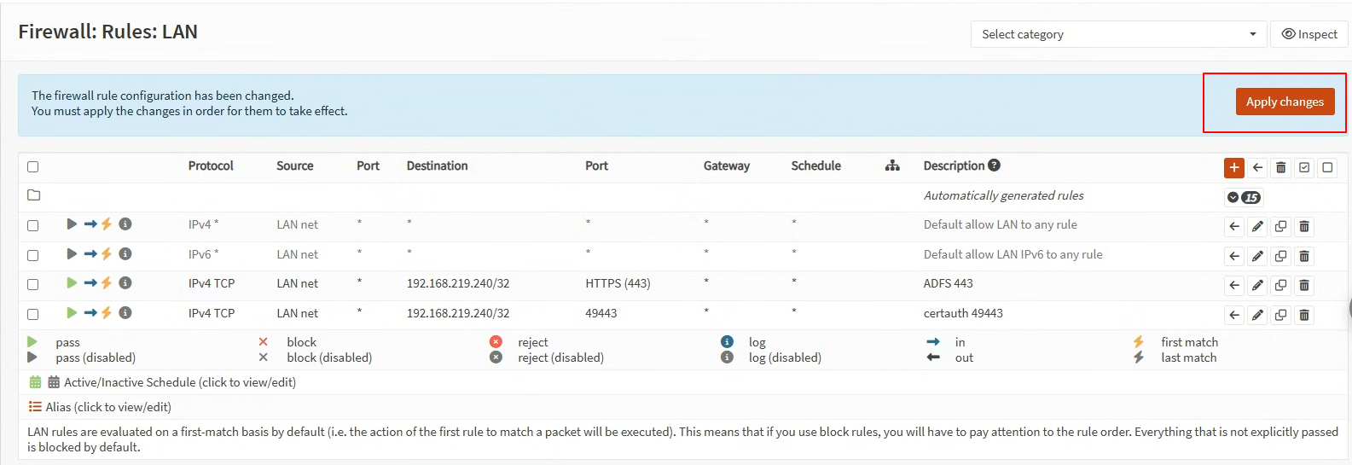Clone the ADFS 443 rule
Screen dimensions: 1352x465
(1280, 285)
